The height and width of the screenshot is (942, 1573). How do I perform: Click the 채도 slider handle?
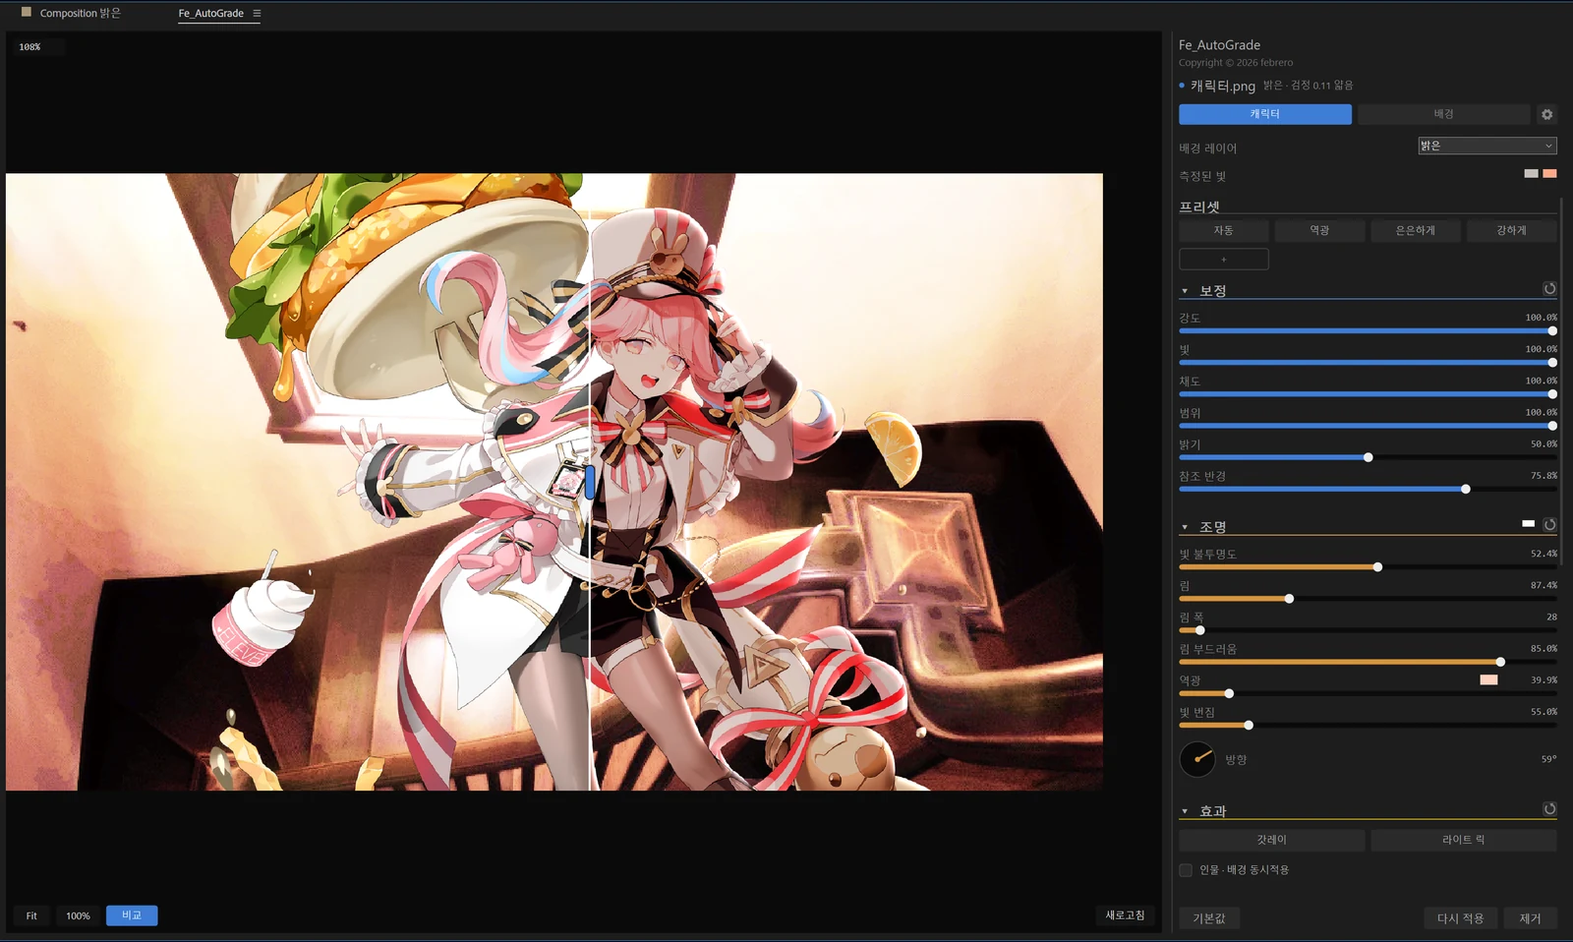tap(1552, 394)
